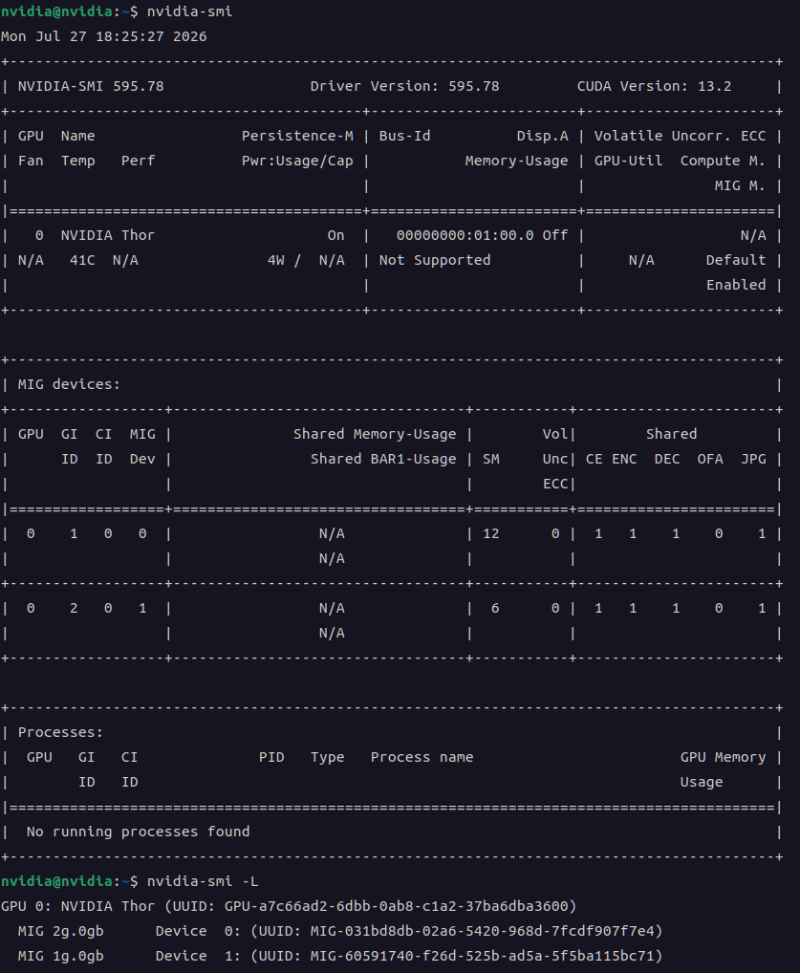Click the 'Compute M.' header
Viewport: 800px width, 973px height.
pos(723,161)
